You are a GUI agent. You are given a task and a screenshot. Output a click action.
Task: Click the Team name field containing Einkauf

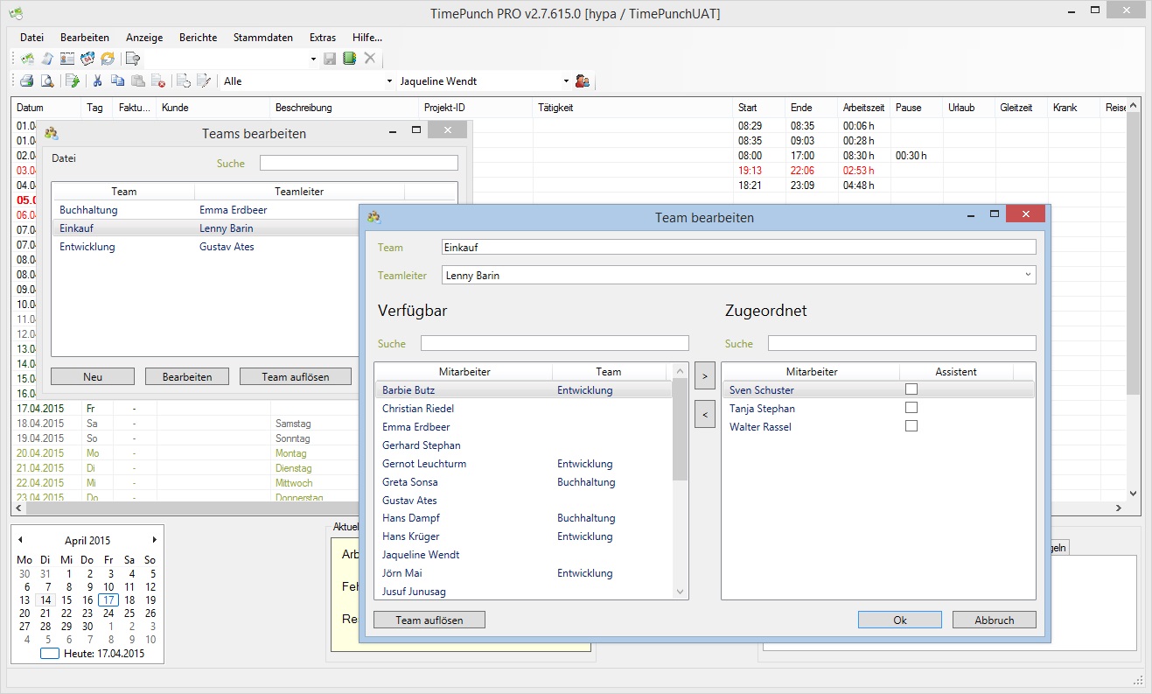click(x=738, y=248)
